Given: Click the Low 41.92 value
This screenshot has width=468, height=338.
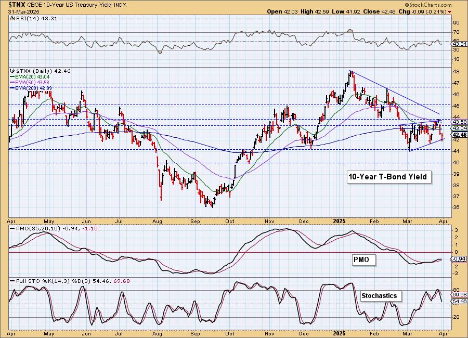Looking at the screenshot, I should (x=347, y=11).
